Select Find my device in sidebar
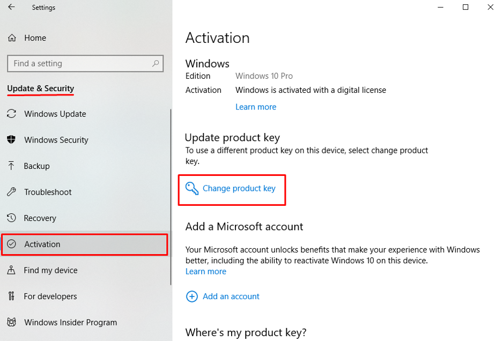This screenshot has height=341, width=502. tap(50, 270)
